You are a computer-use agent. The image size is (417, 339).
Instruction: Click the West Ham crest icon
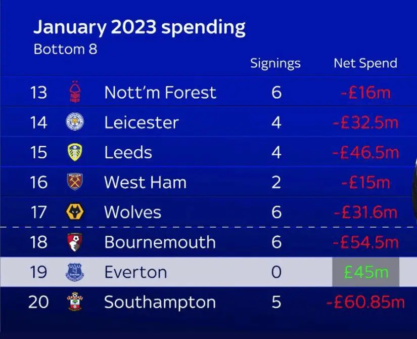click(x=75, y=182)
